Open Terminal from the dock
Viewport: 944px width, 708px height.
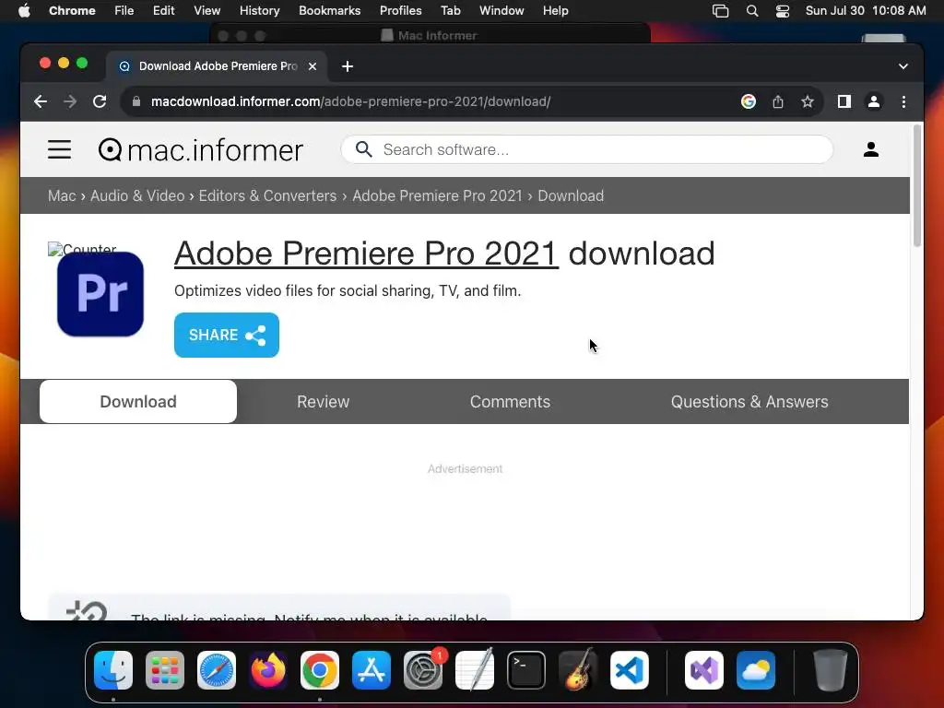[526, 670]
